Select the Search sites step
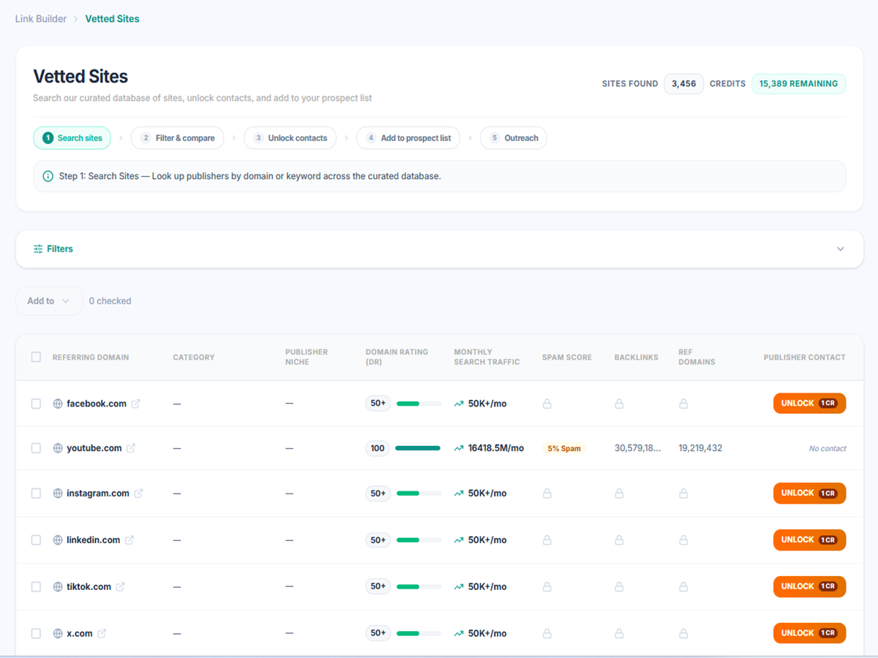This screenshot has height=658, width=878. coord(72,138)
